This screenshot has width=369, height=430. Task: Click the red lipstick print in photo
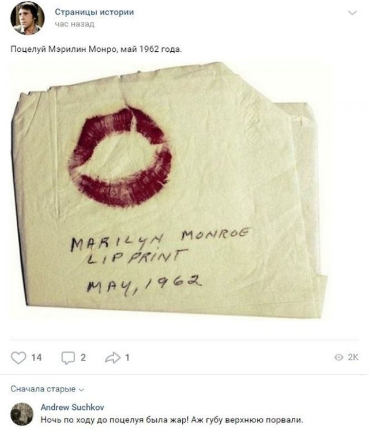click(x=121, y=157)
